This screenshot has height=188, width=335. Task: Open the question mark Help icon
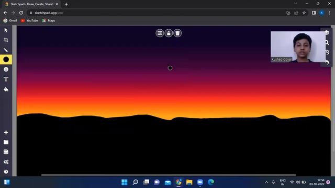pos(6,172)
